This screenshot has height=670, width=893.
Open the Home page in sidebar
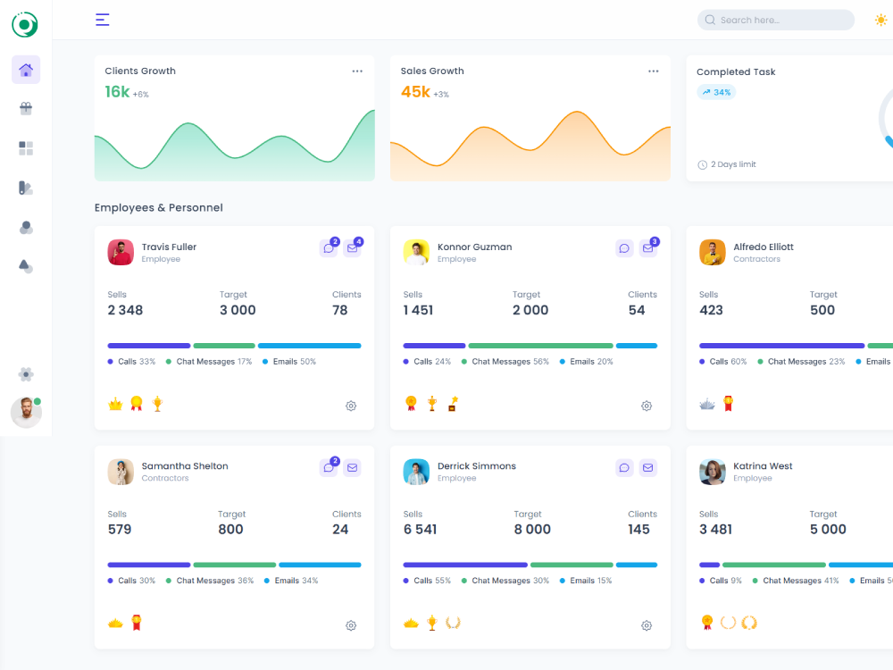tap(26, 70)
